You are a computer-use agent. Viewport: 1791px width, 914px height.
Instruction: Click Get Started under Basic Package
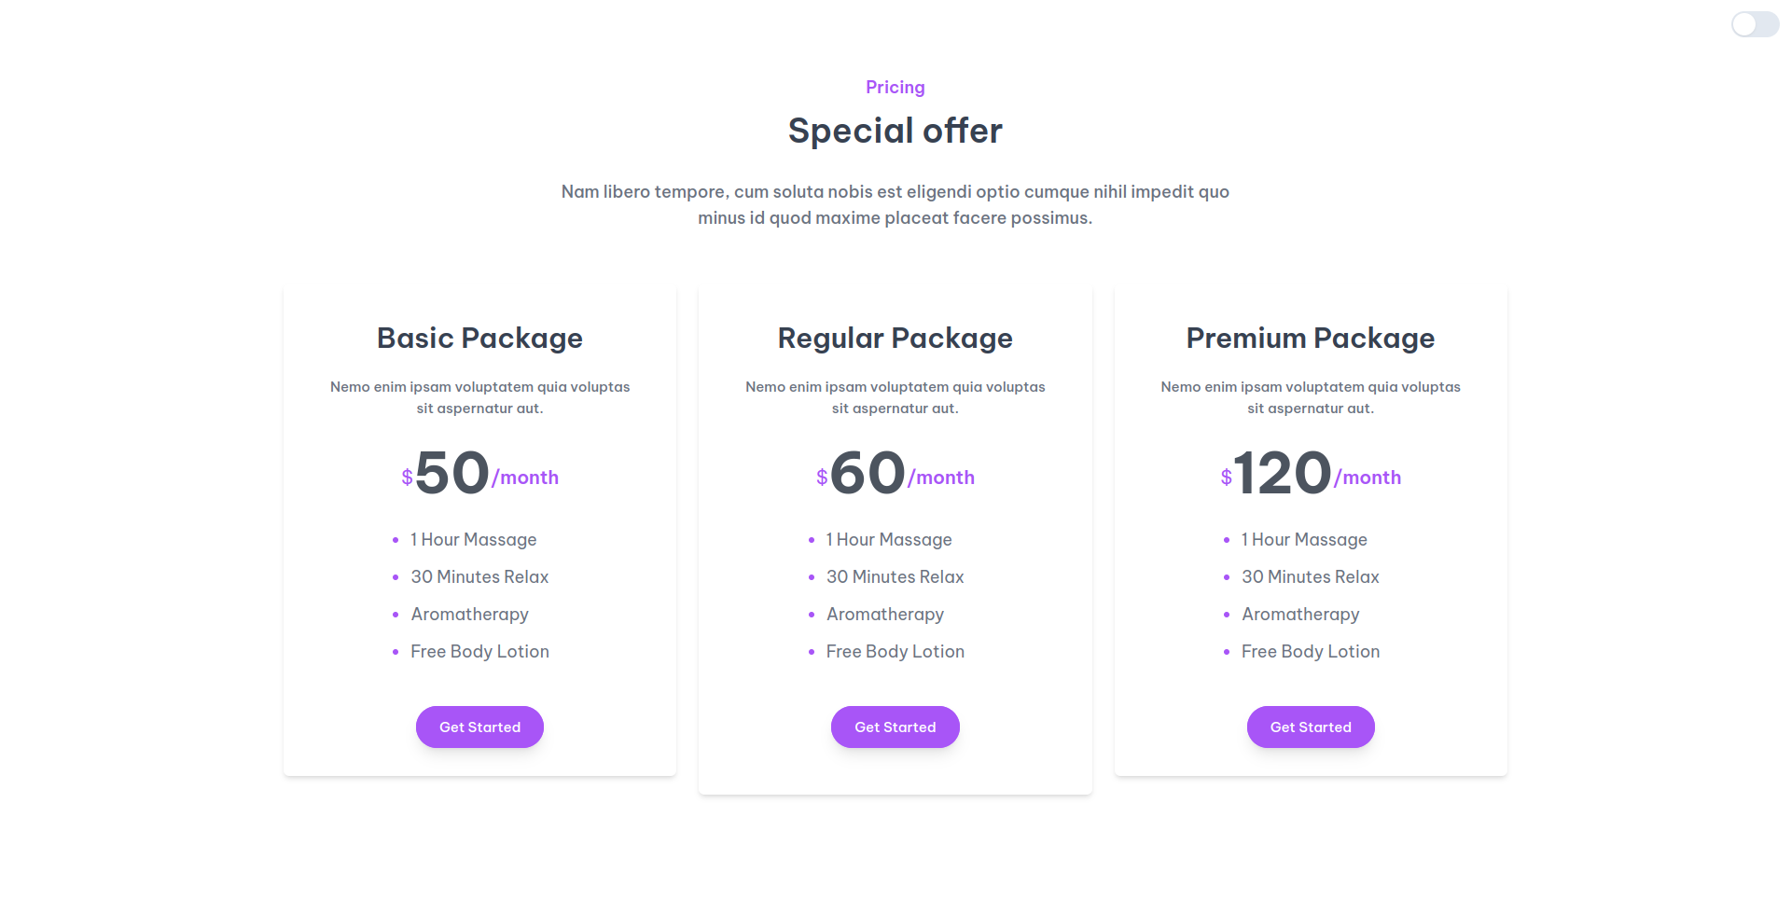tap(479, 727)
